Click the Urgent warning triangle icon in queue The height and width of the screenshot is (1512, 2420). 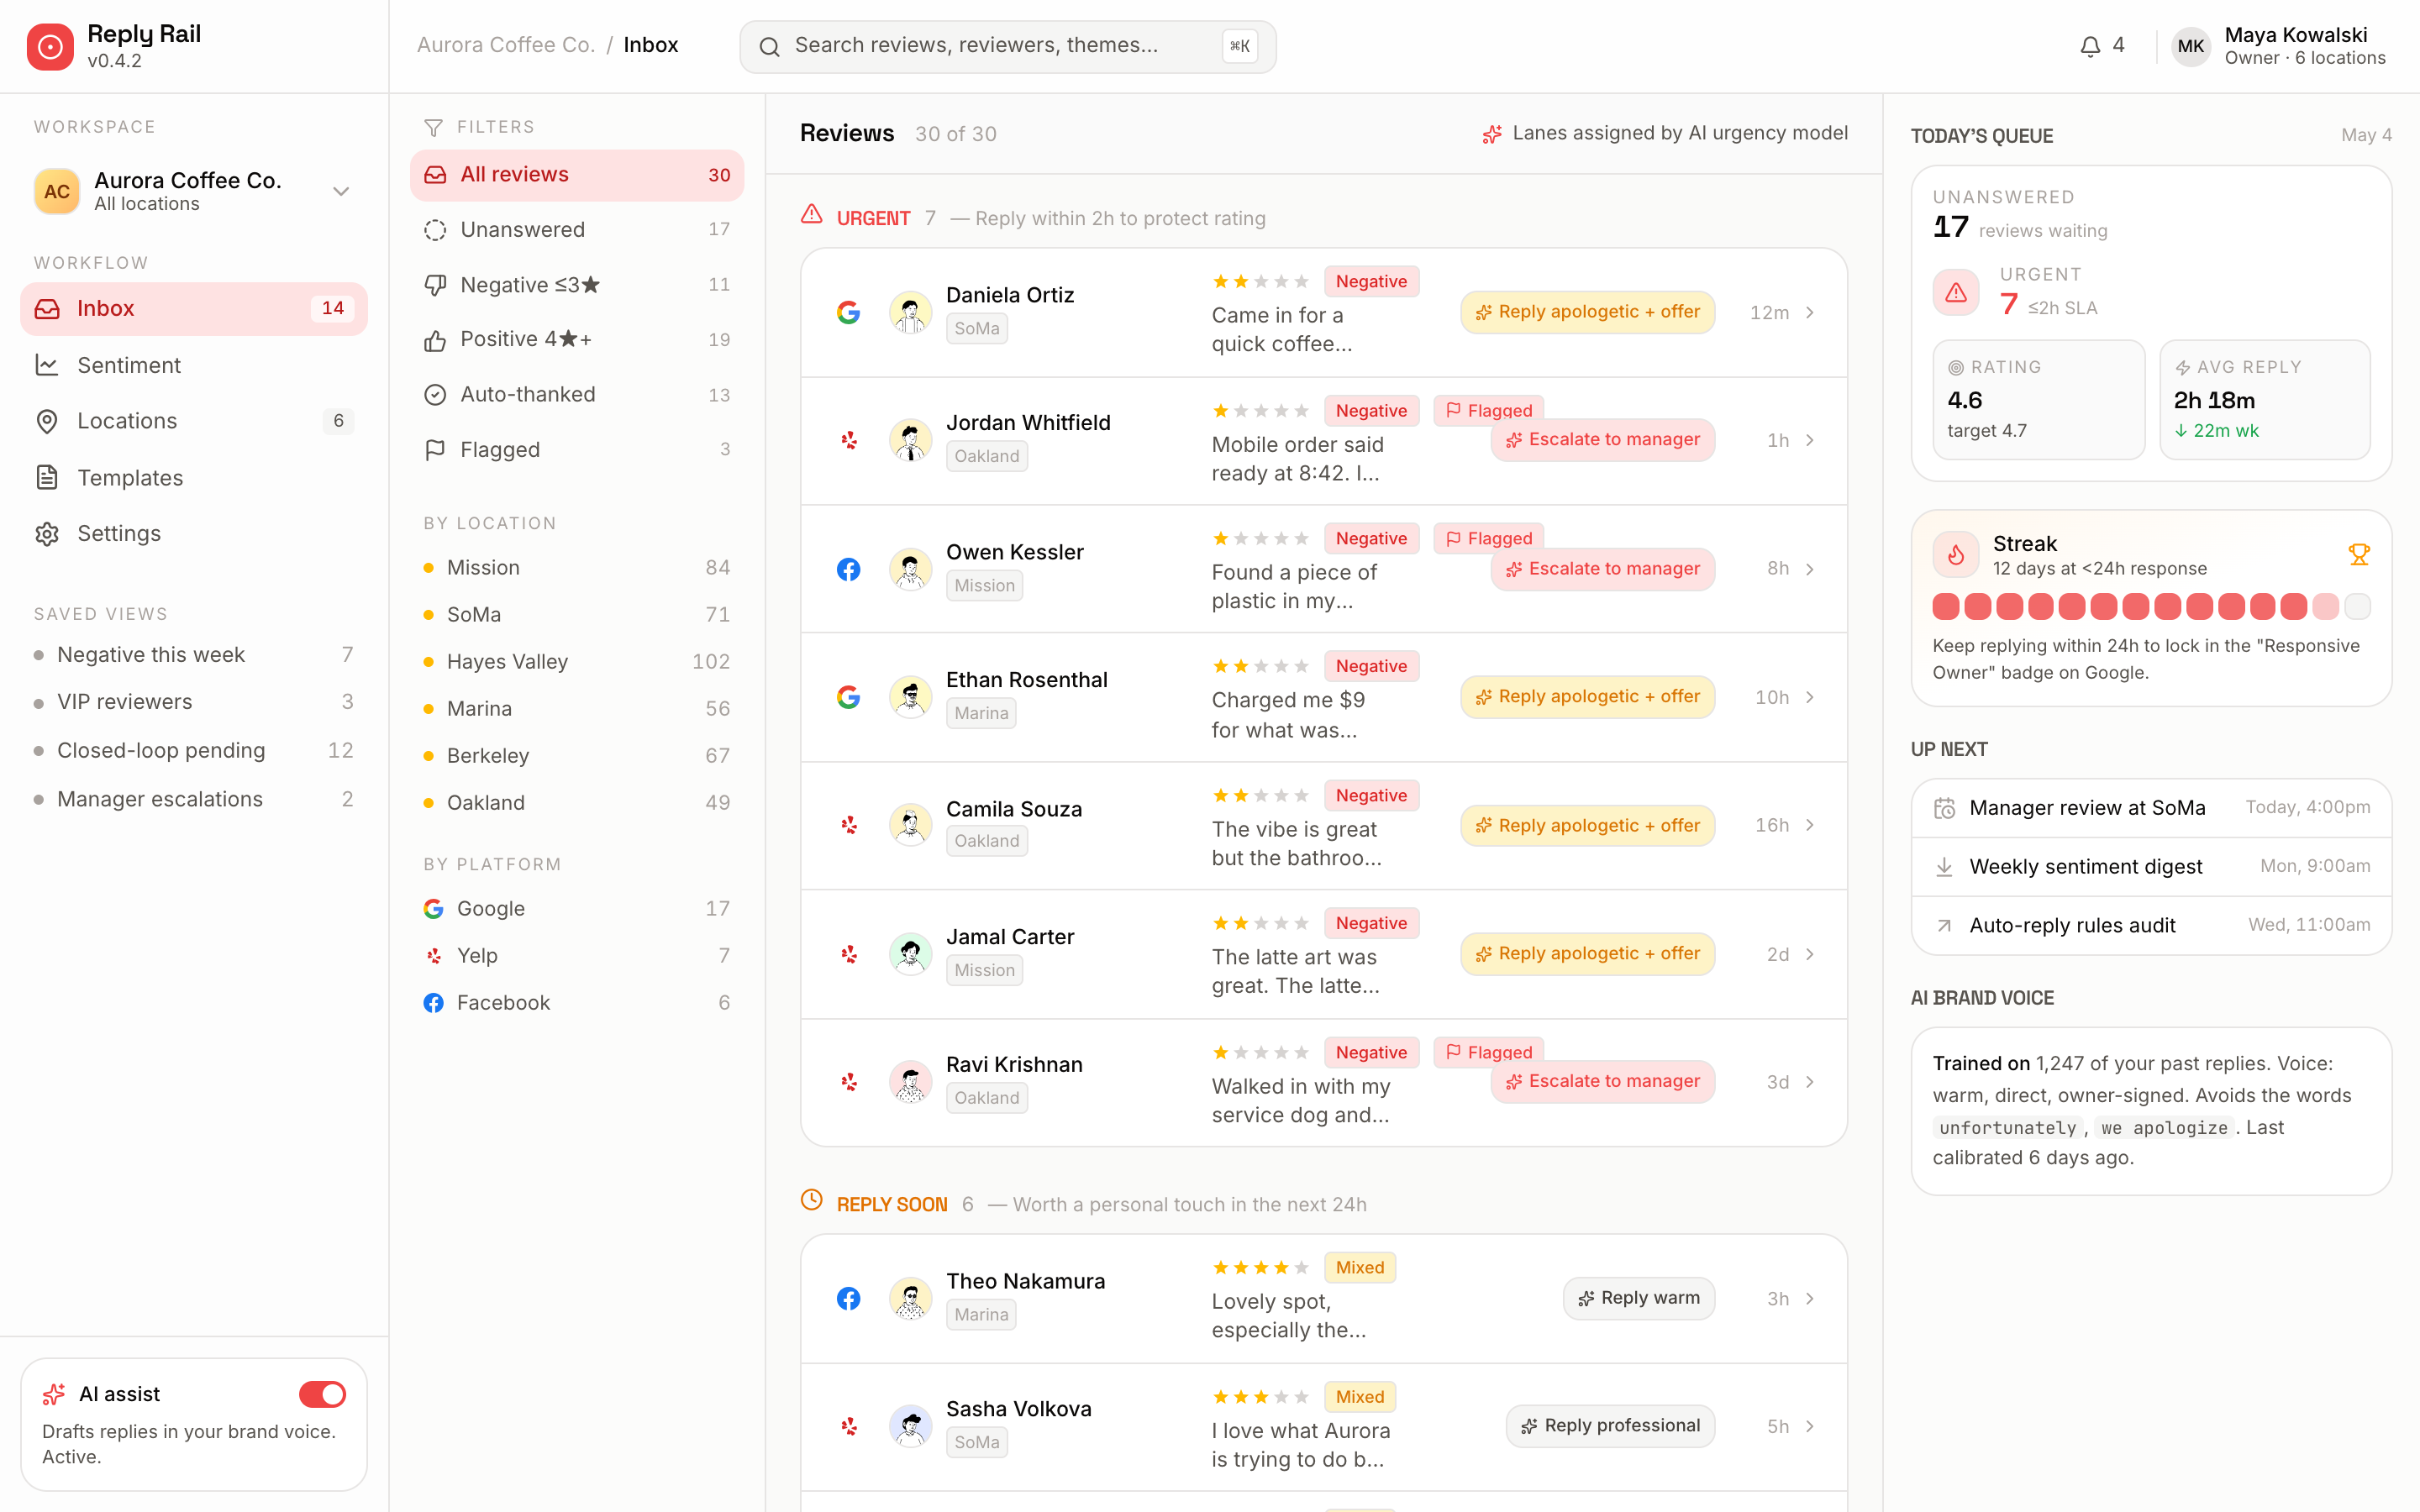click(x=1956, y=292)
